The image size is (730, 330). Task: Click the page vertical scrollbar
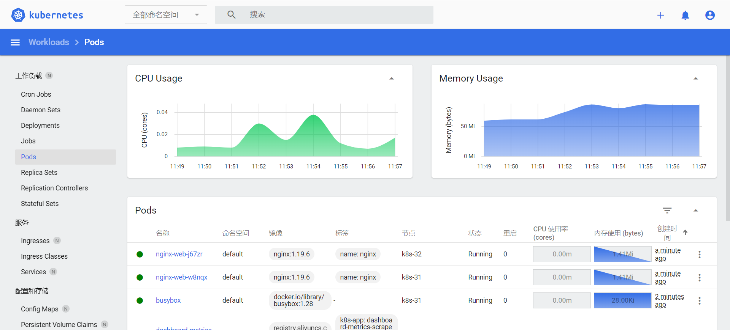[x=728, y=138]
